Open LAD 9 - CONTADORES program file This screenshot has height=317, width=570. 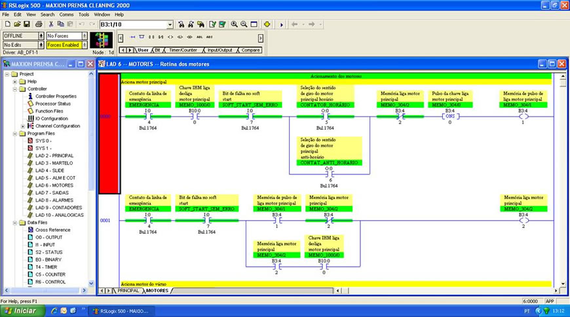click(58, 208)
